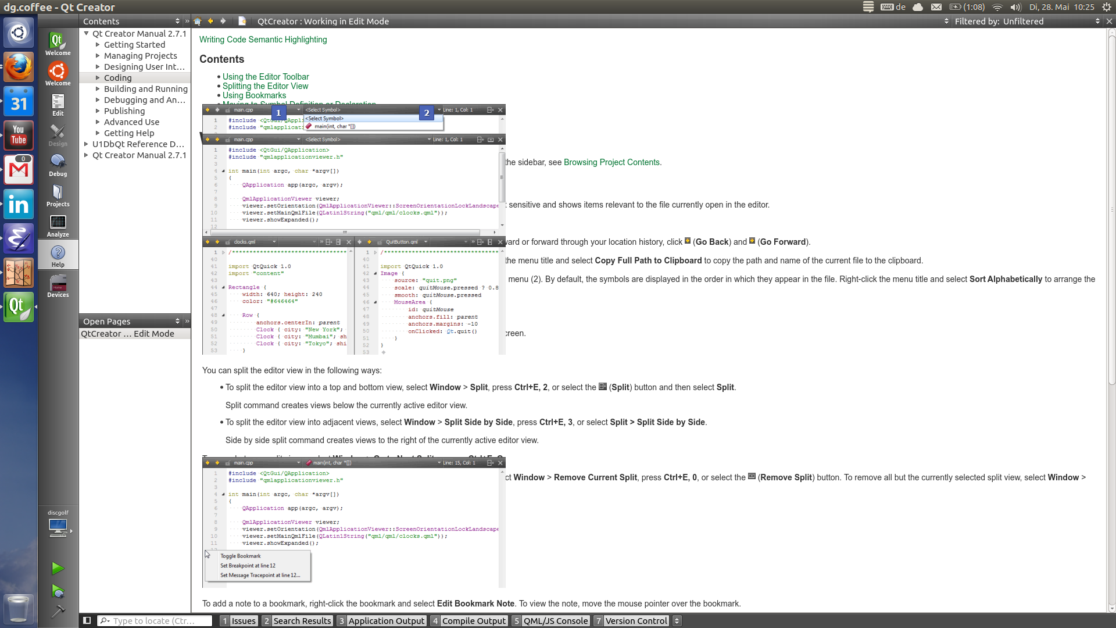Run the project with green play button
Image resolution: width=1116 pixels, height=628 pixels.
tap(58, 568)
